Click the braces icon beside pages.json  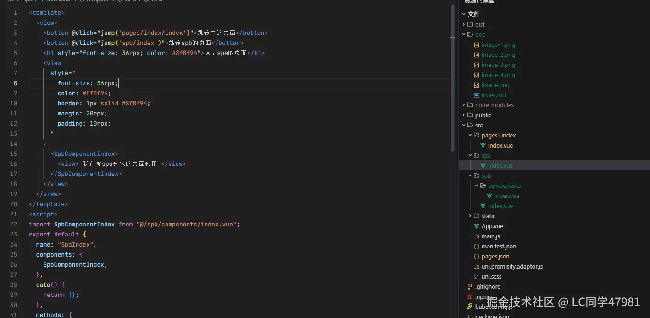(477, 257)
